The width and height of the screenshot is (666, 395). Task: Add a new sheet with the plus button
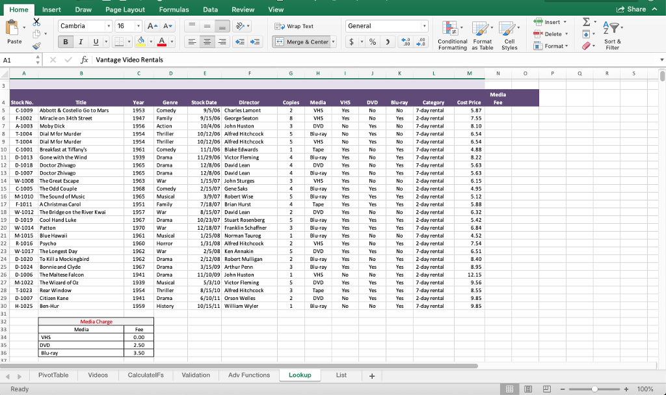(x=372, y=376)
